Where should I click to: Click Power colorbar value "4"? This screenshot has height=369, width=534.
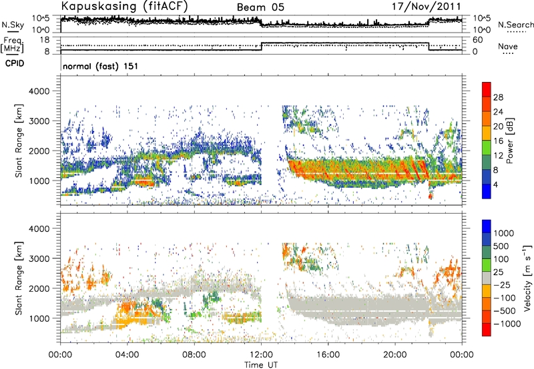(x=495, y=185)
